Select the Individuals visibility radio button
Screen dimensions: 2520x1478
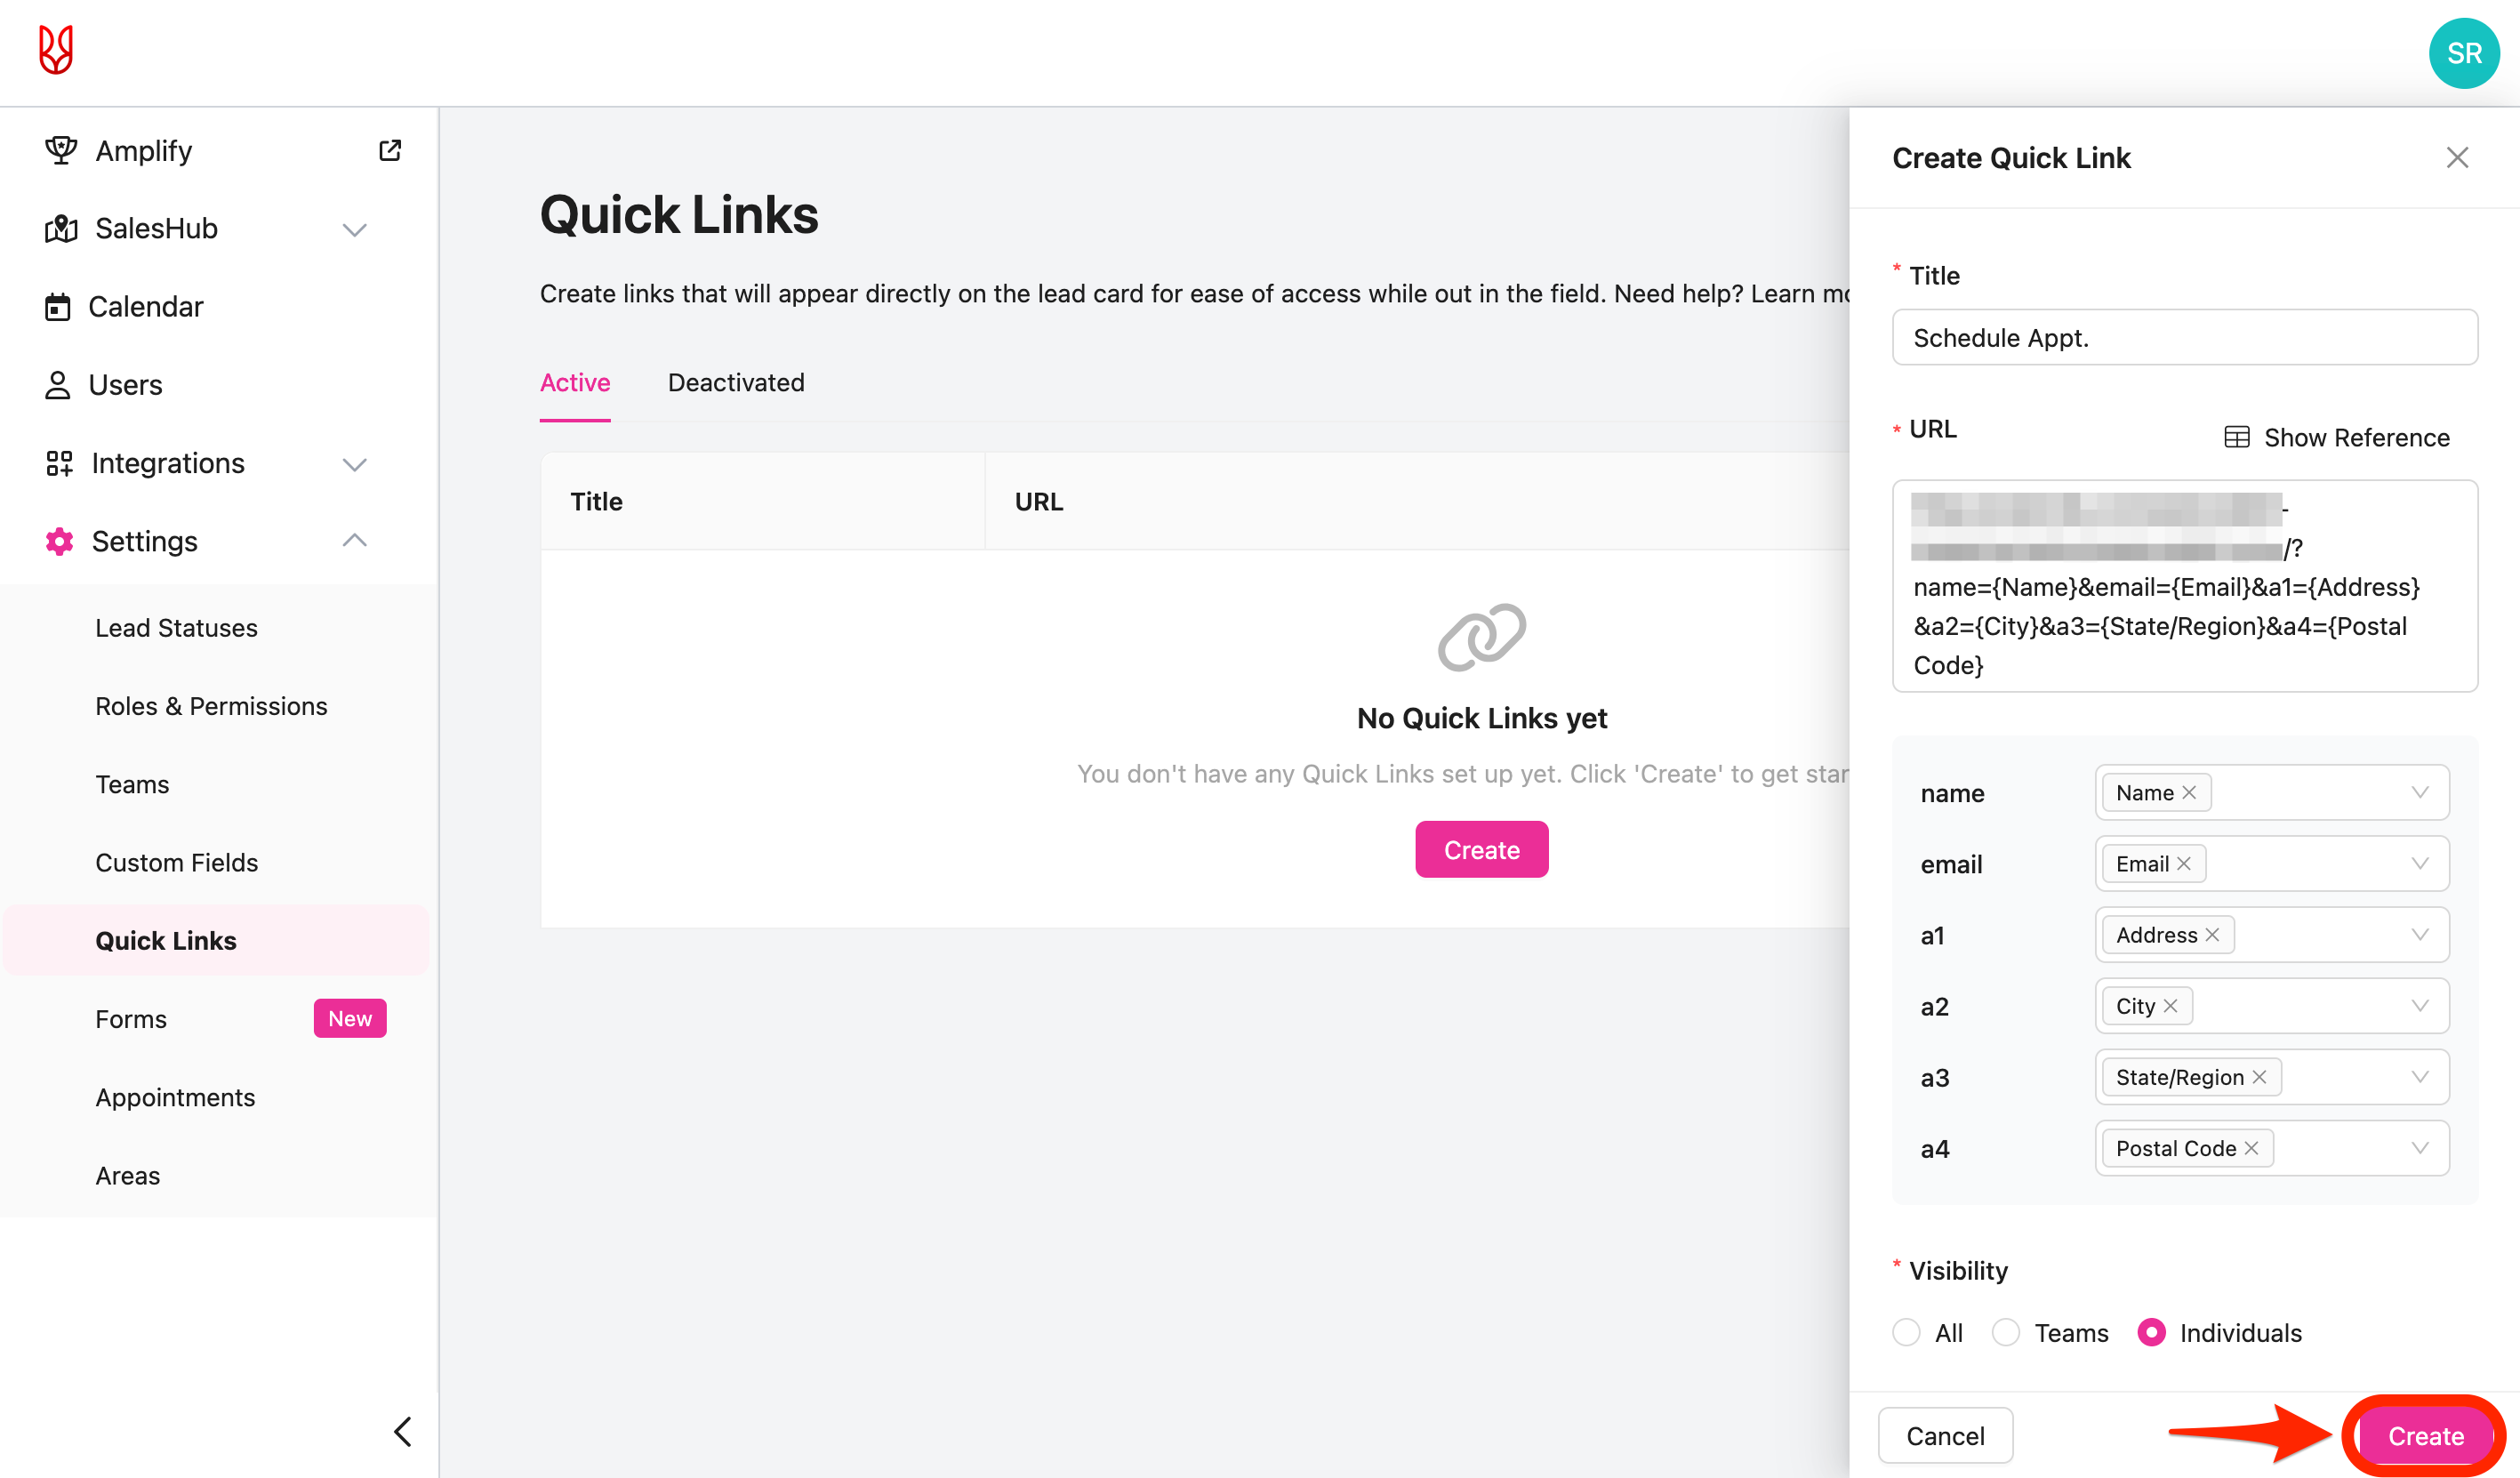coord(2151,1333)
